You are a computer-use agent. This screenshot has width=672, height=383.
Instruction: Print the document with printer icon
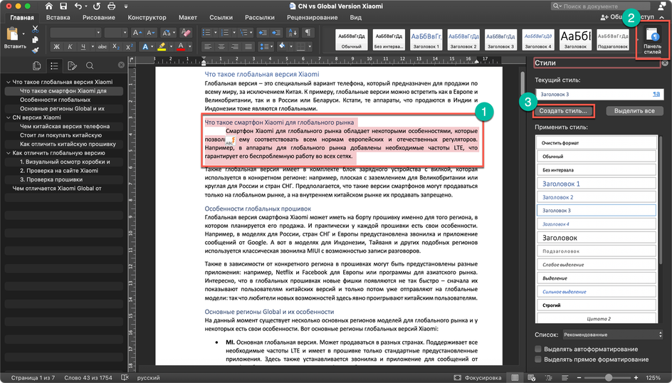tap(112, 6)
